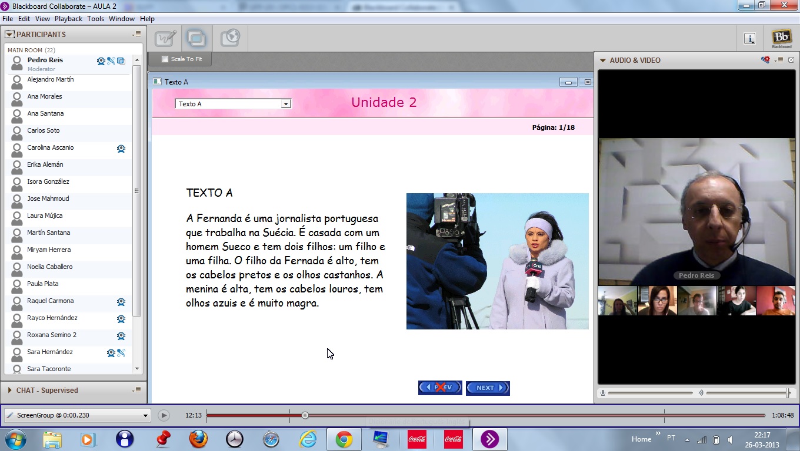Viewport: 800px width, 451px height.
Task: Open the View menu
Action: [42, 19]
